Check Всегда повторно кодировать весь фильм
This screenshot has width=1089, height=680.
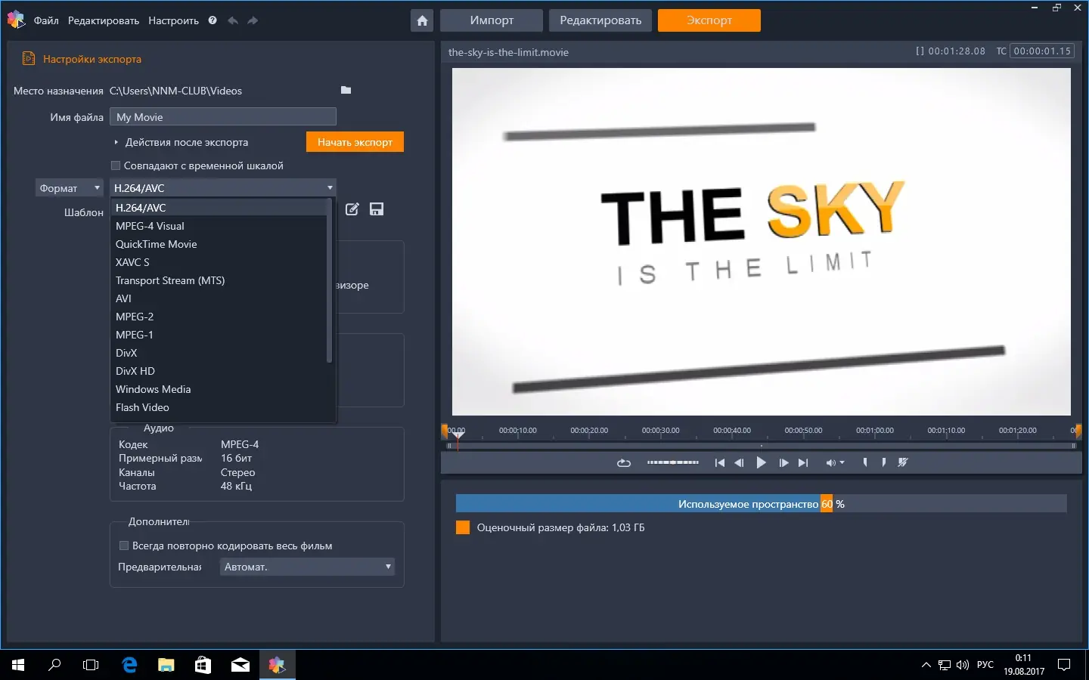tap(123, 545)
